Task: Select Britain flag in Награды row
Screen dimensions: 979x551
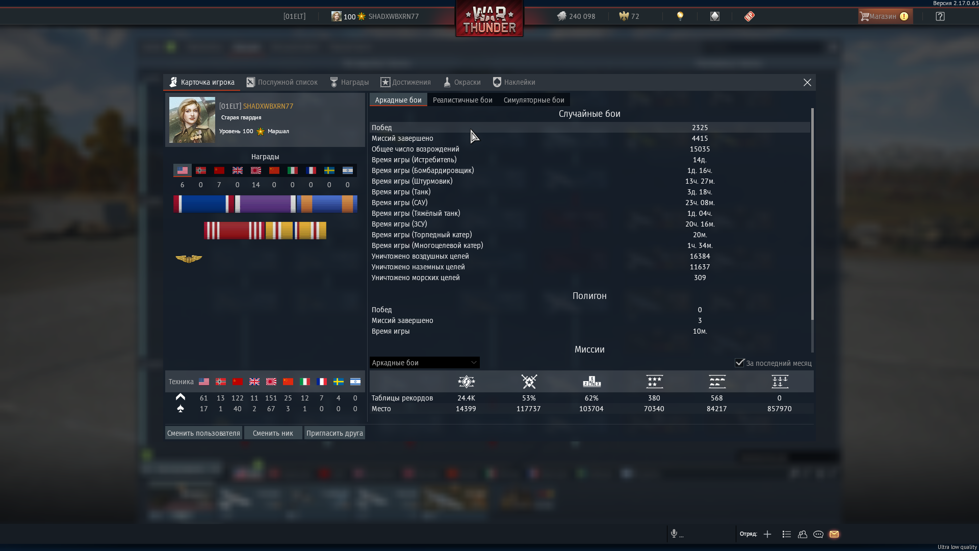Action: click(x=238, y=170)
